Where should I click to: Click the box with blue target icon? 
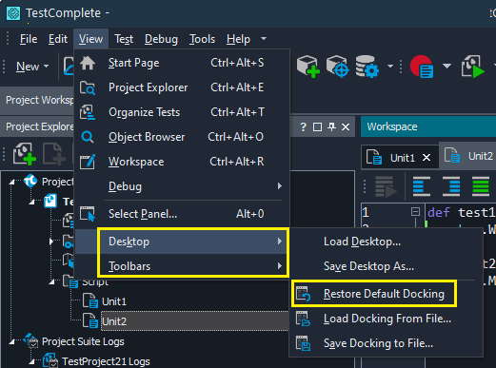click(338, 67)
